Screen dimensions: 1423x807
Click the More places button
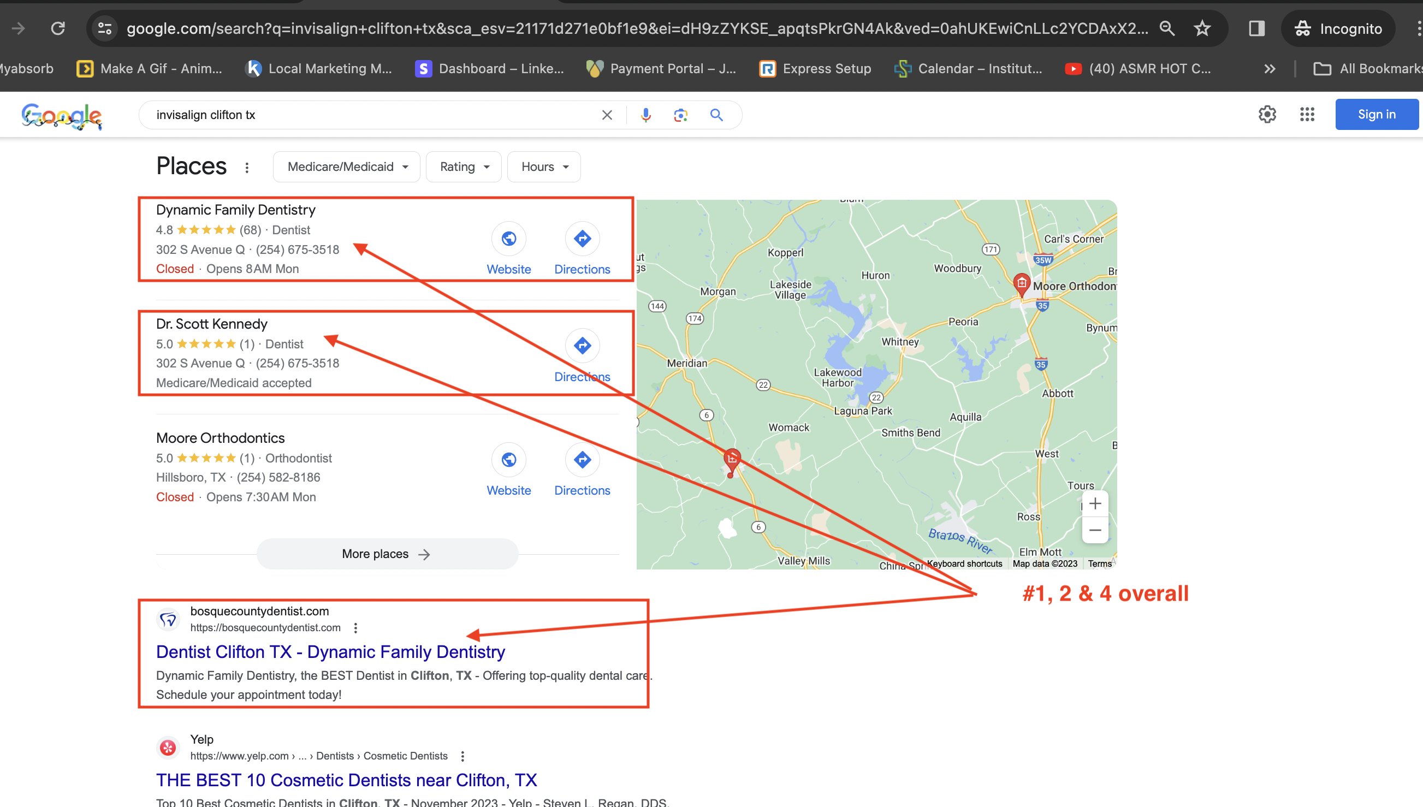click(x=387, y=554)
